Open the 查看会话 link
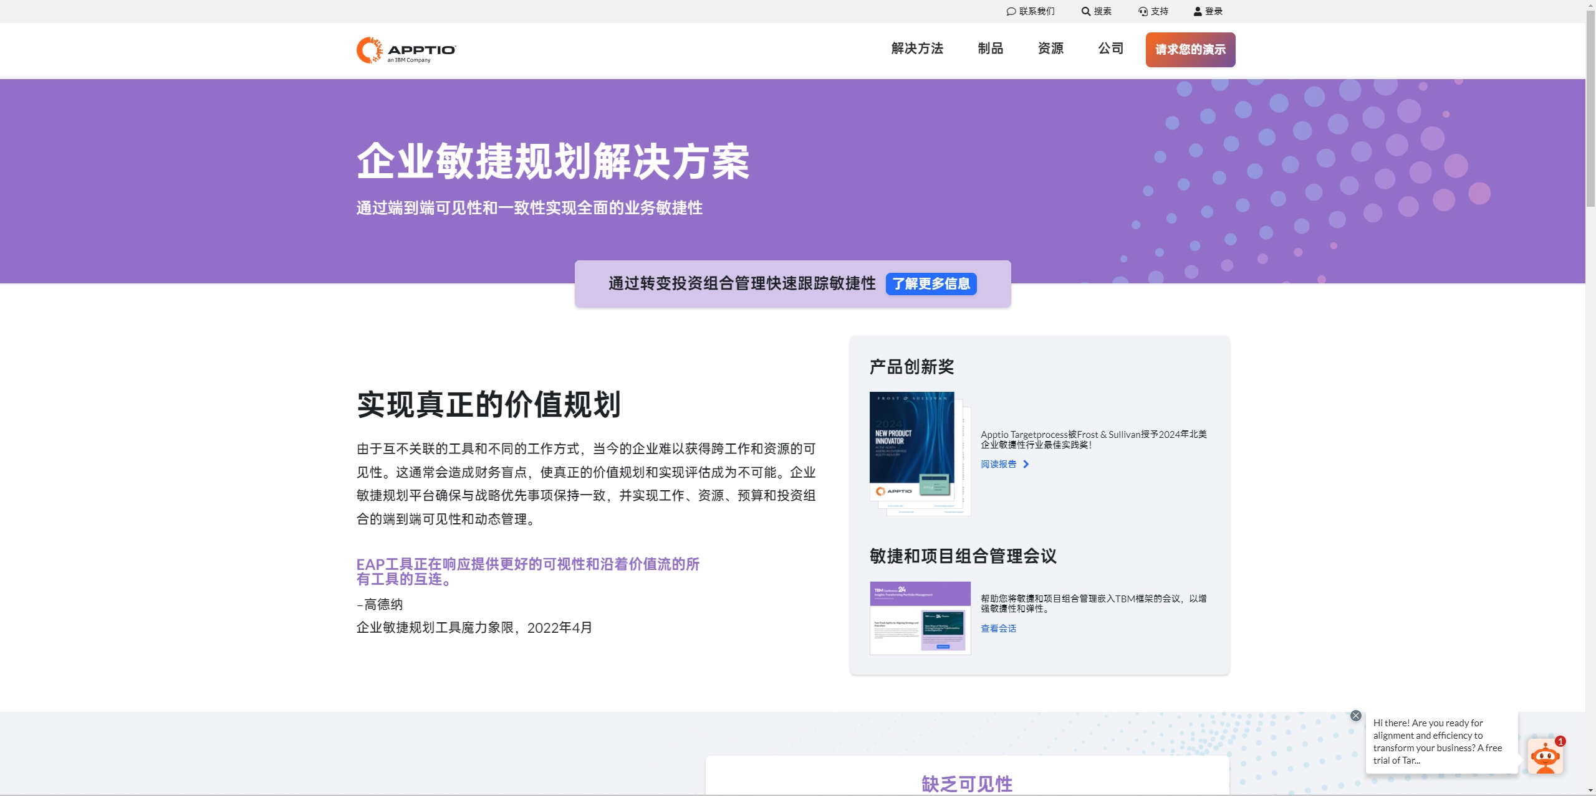Viewport: 1596px width, 796px height. point(998,628)
